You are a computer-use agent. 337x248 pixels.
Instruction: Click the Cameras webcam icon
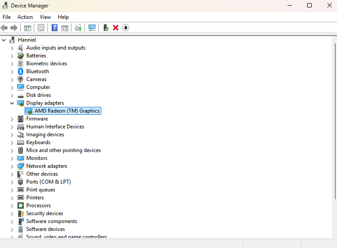[x=21, y=79]
